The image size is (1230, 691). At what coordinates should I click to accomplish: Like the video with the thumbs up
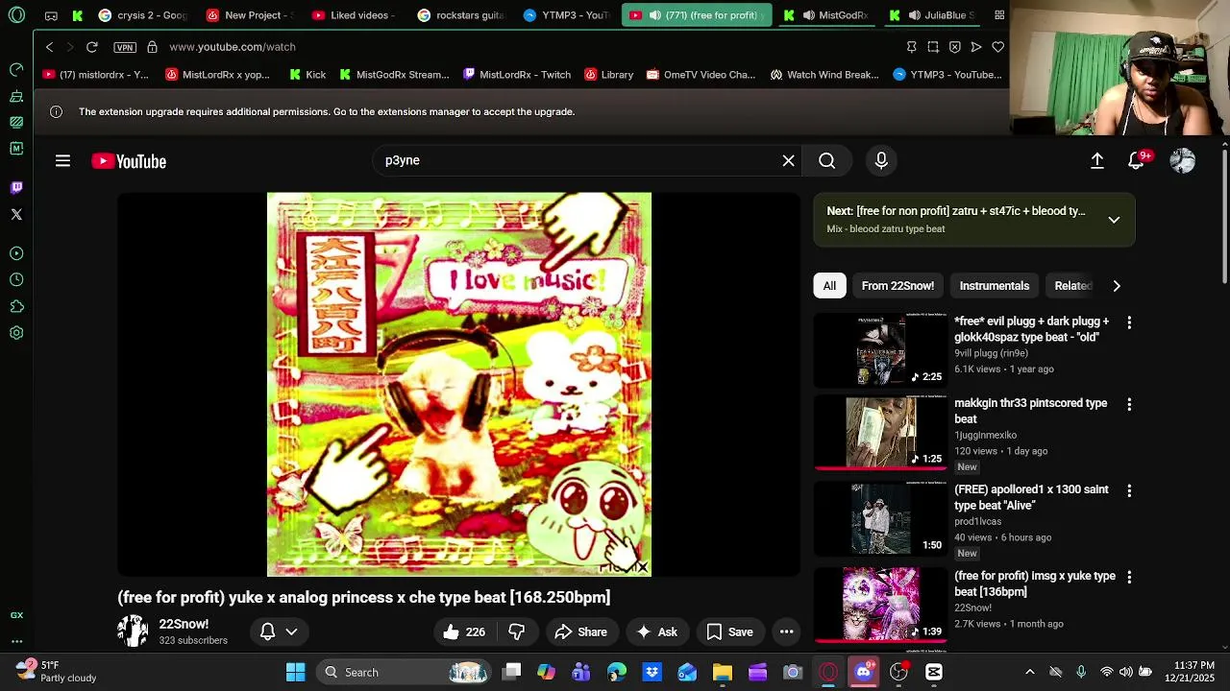coord(464,631)
